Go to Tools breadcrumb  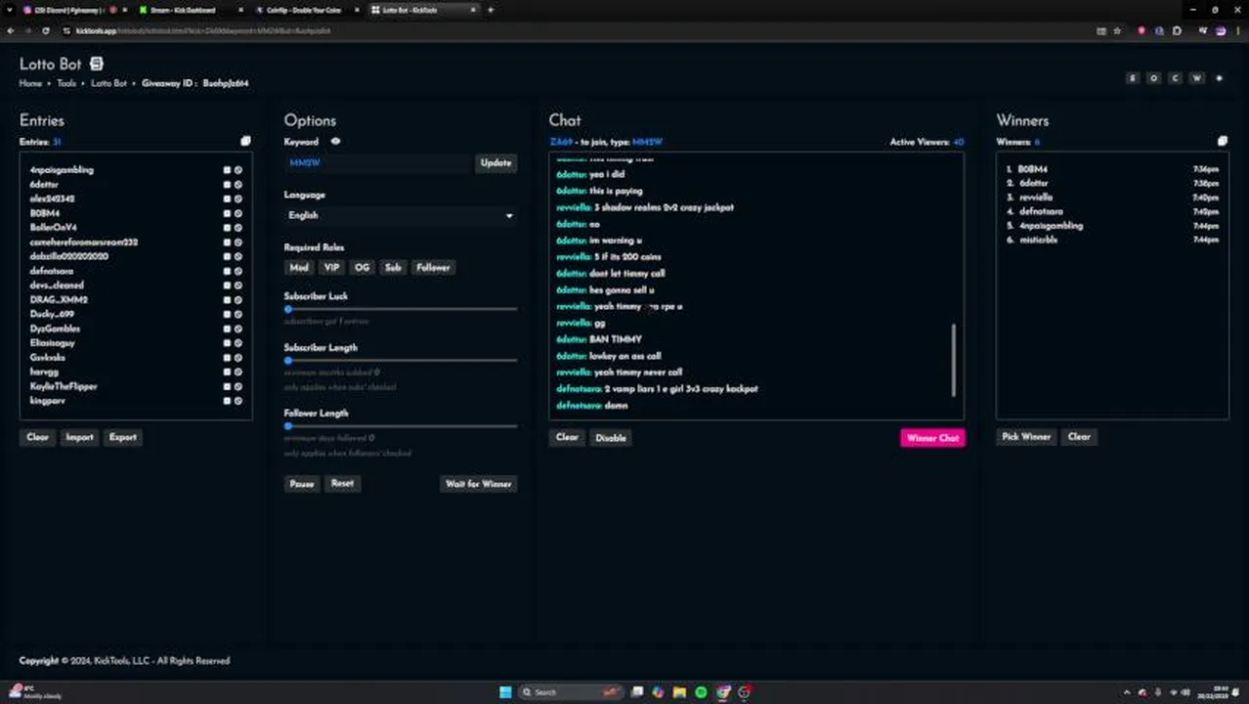point(65,83)
